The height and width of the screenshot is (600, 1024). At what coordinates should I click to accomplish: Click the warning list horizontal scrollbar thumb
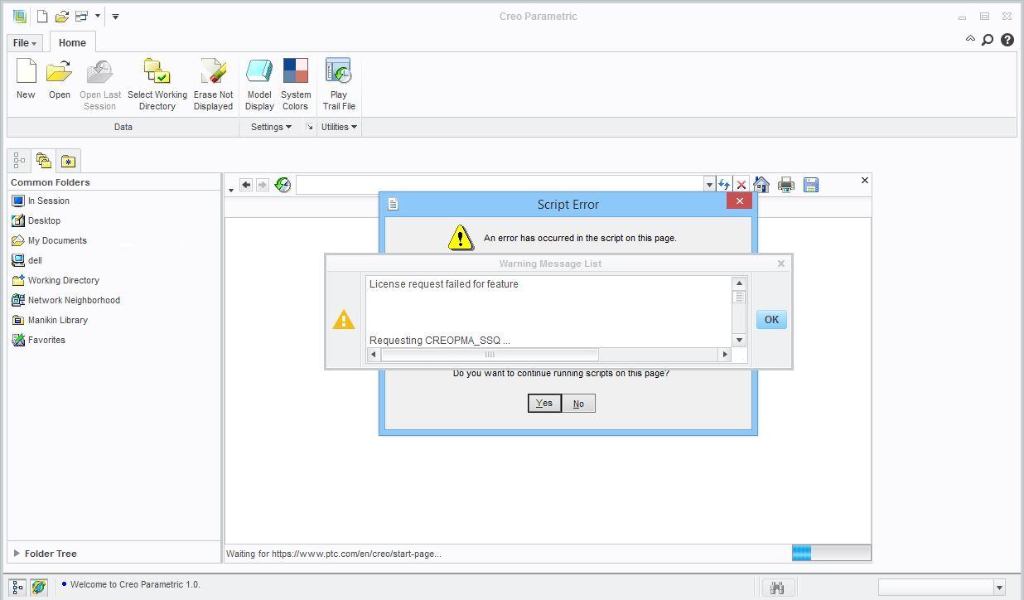pos(490,354)
